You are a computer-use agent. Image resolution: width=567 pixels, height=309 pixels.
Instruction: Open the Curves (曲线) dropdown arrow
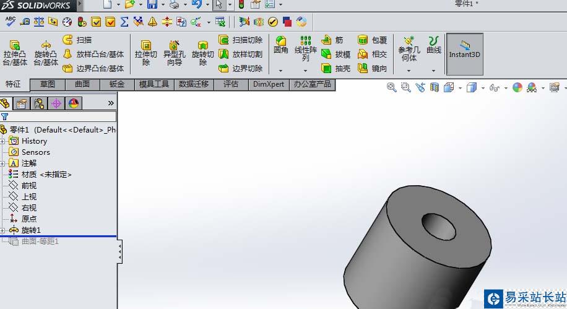[x=433, y=71]
